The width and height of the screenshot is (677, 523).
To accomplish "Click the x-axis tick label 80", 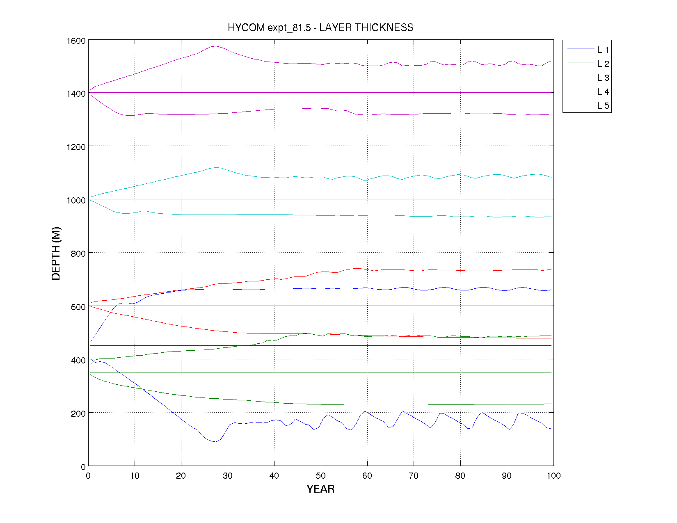I will point(460,476).
